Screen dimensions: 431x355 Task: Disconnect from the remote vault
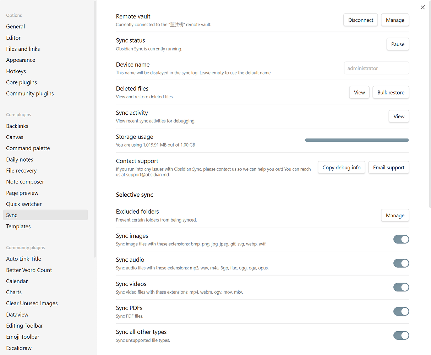coord(360,20)
